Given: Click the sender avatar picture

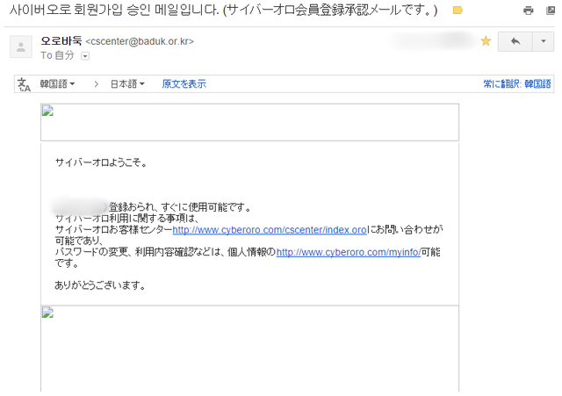Looking at the screenshot, I should coord(21,47).
